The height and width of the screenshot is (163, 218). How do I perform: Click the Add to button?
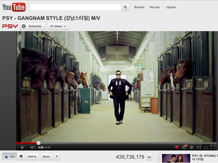pos(32,156)
